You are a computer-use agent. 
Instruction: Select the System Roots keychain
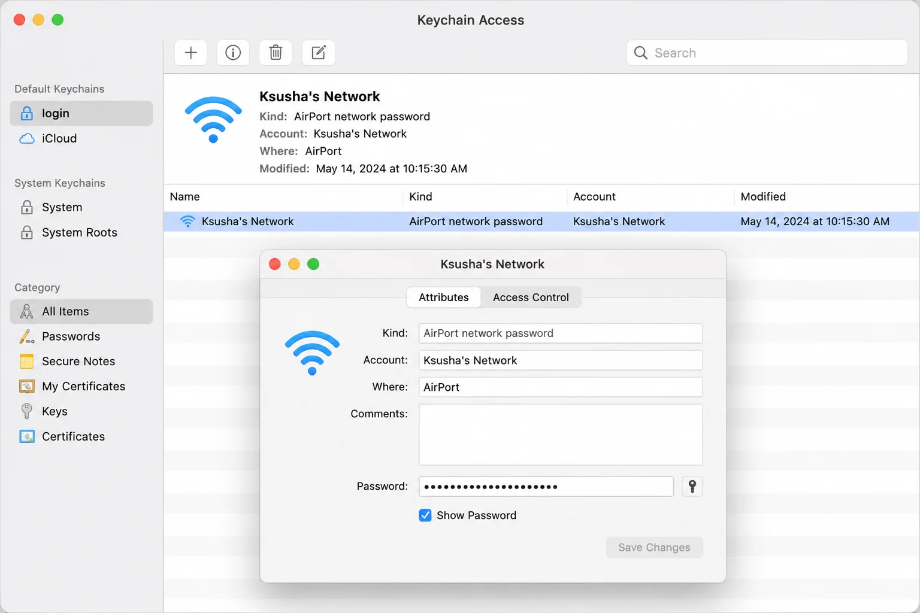point(81,232)
